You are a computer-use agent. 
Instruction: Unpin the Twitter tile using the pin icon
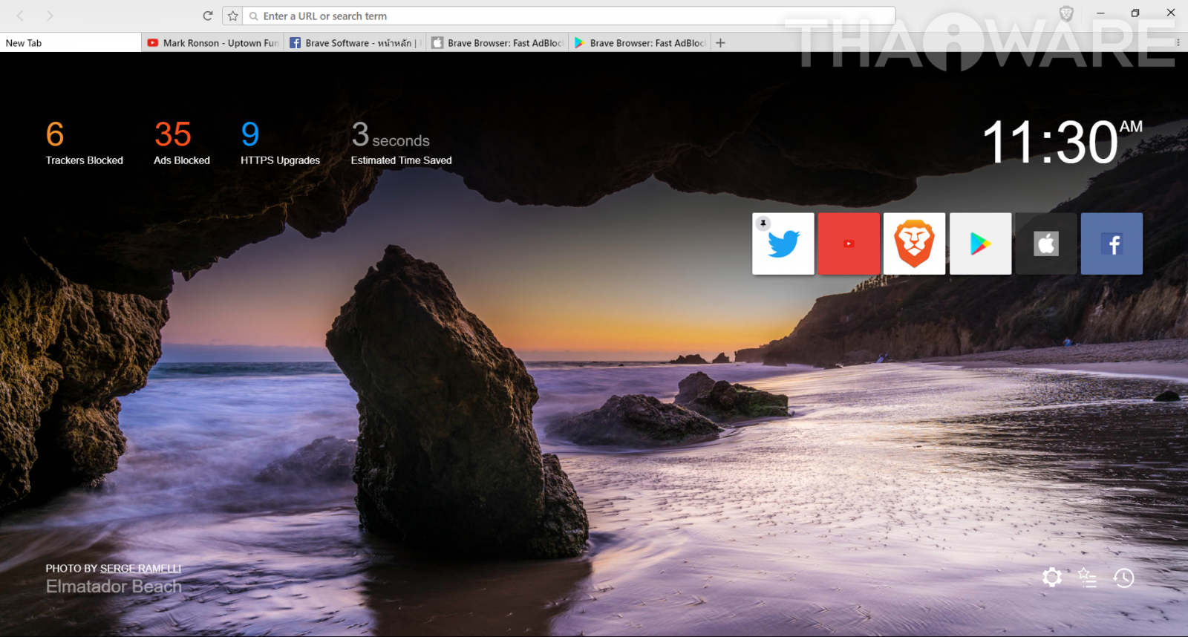[x=763, y=223]
